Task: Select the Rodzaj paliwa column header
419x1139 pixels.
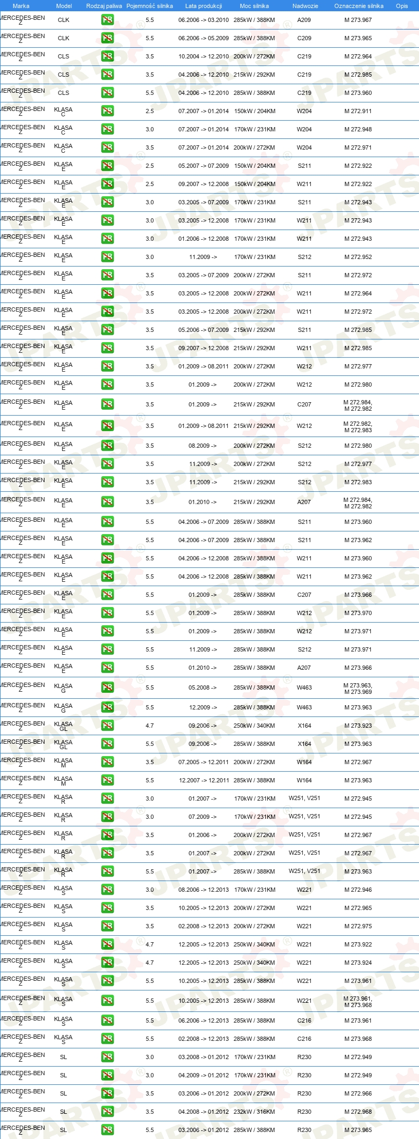Action: [104, 6]
